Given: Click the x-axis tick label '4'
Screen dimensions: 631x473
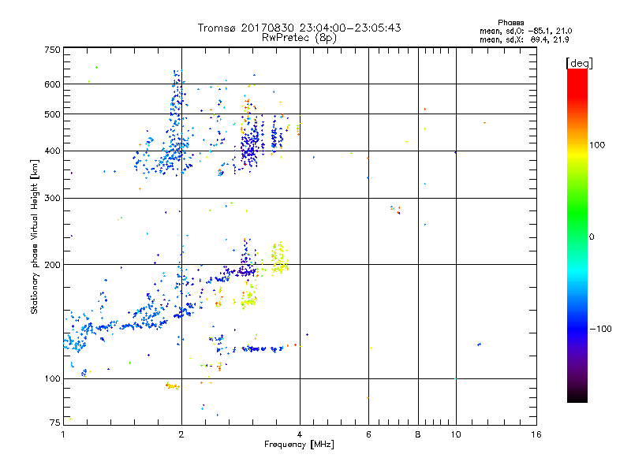Looking at the screenshot, I should [300, 434].
